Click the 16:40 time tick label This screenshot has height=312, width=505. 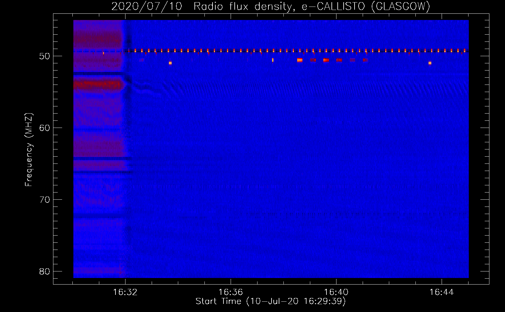(x=336, y=292)
